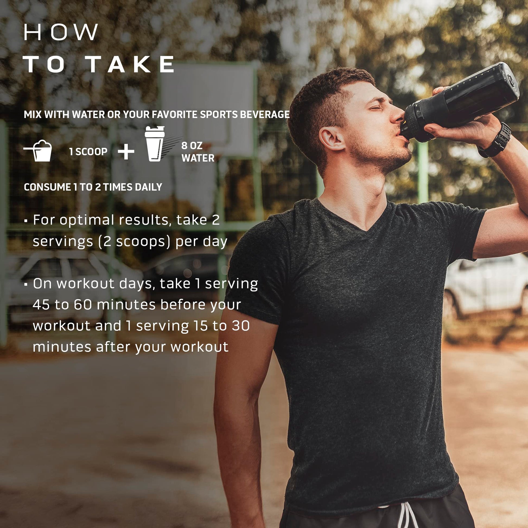Viewport: 528px width, 528px height.
Task: Click the 8 OZ WATER label
Action: pyautogui.click(x=198, y=152)
